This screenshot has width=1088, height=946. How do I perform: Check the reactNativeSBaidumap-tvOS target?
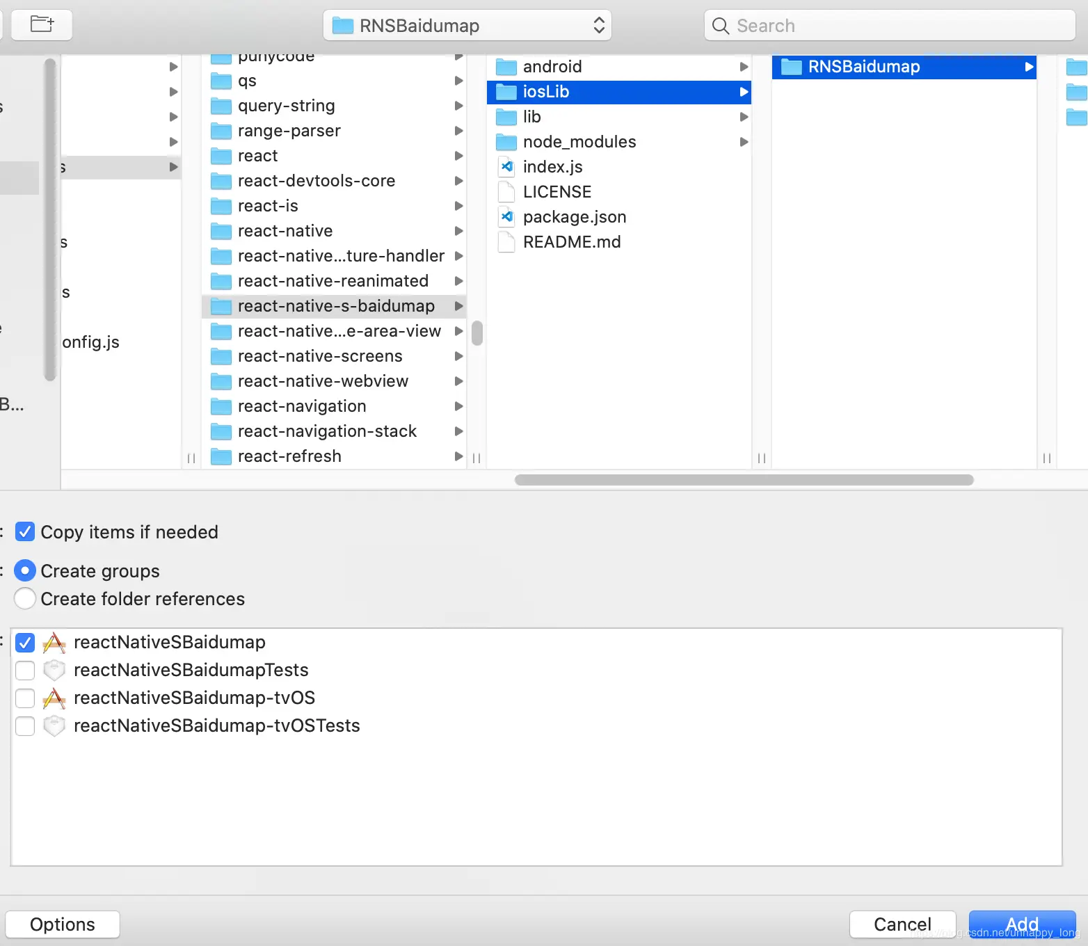tap(25, 698)
